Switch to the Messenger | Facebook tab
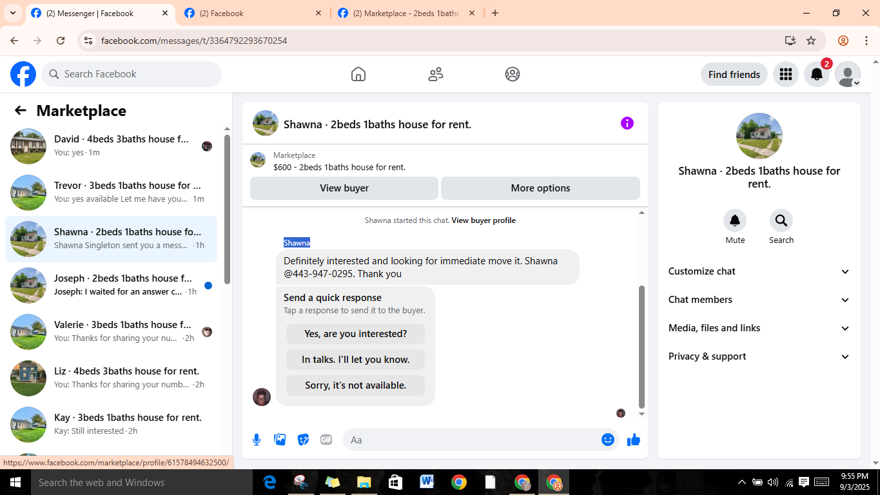Screen dimensions: 880x495 click(x=100, y=13)
